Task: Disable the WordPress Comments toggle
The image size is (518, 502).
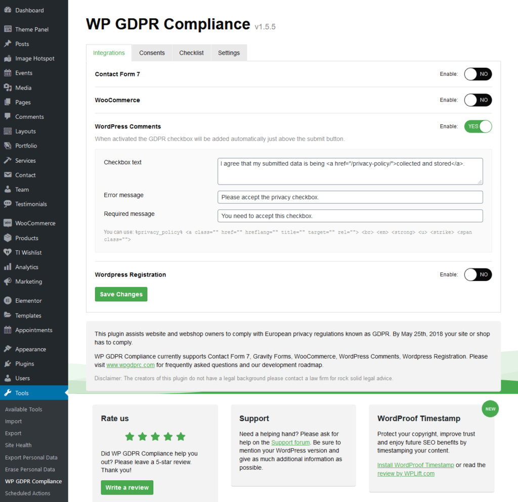Action: [x=478, y=126]
